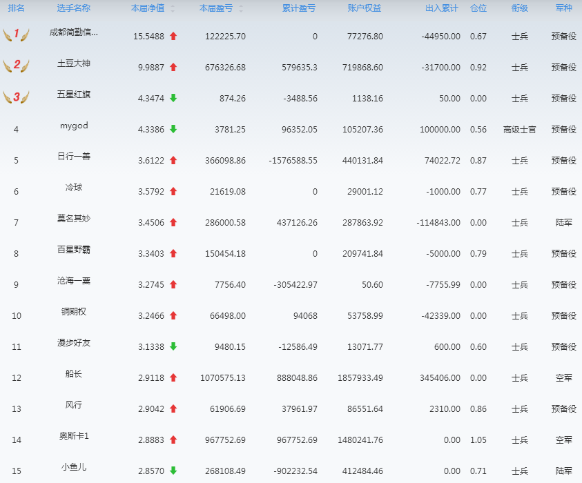Click rank 2 laurel badge

coord(16,66)
